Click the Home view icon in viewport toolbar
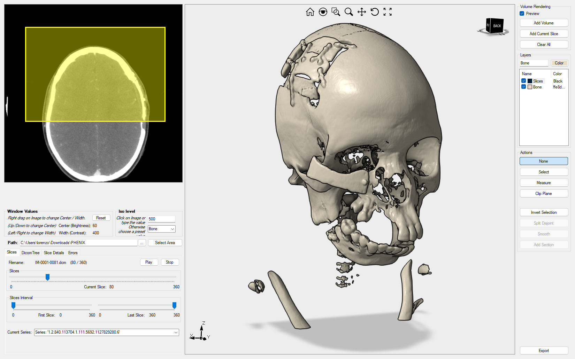This screenshot has width=575, height=359. click(310, 11)
